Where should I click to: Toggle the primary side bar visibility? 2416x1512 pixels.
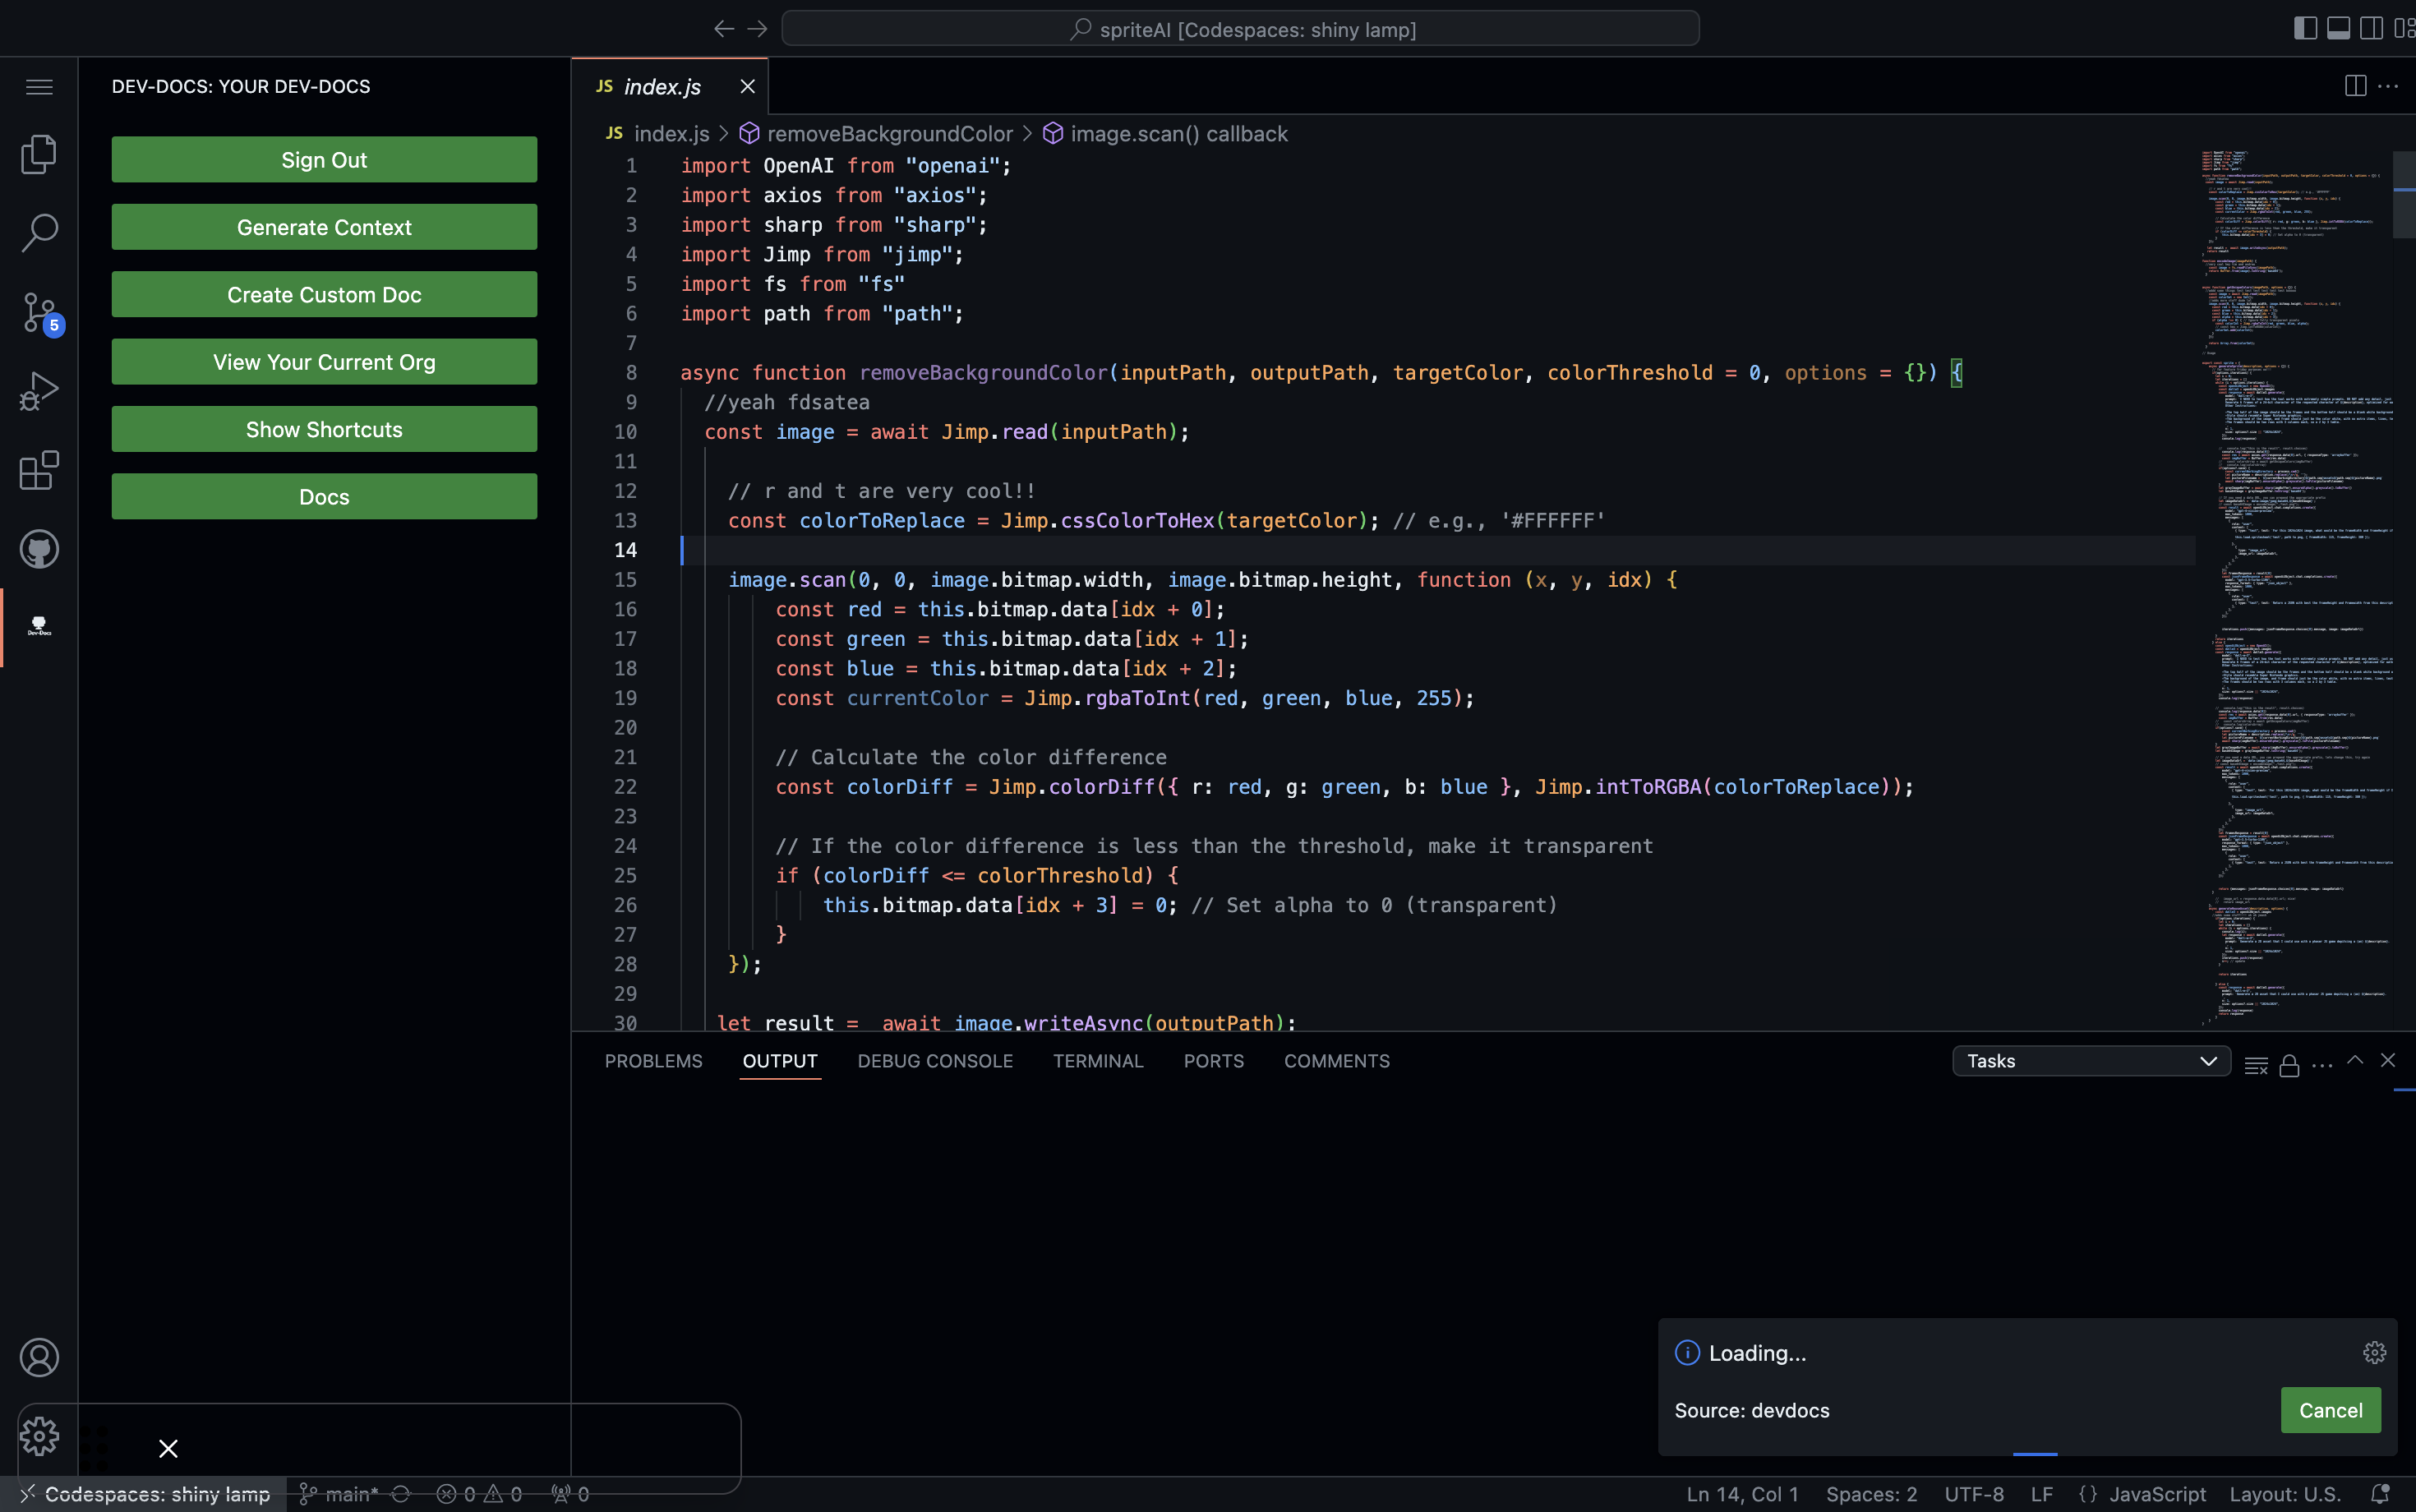[2305, 28]
